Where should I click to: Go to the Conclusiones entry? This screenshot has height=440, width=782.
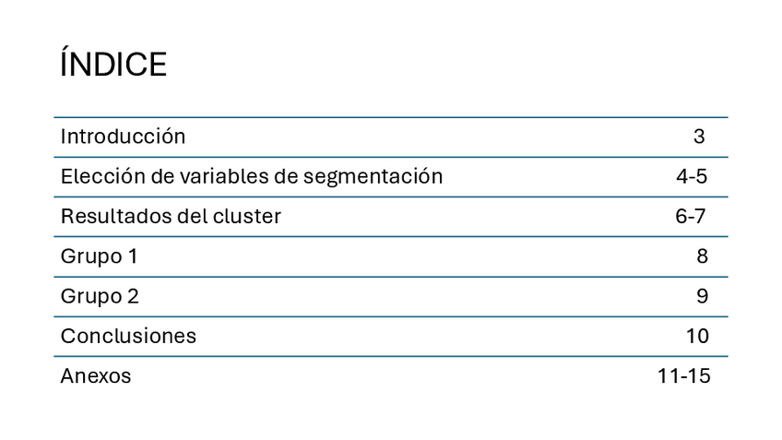(x=128, y=336)
